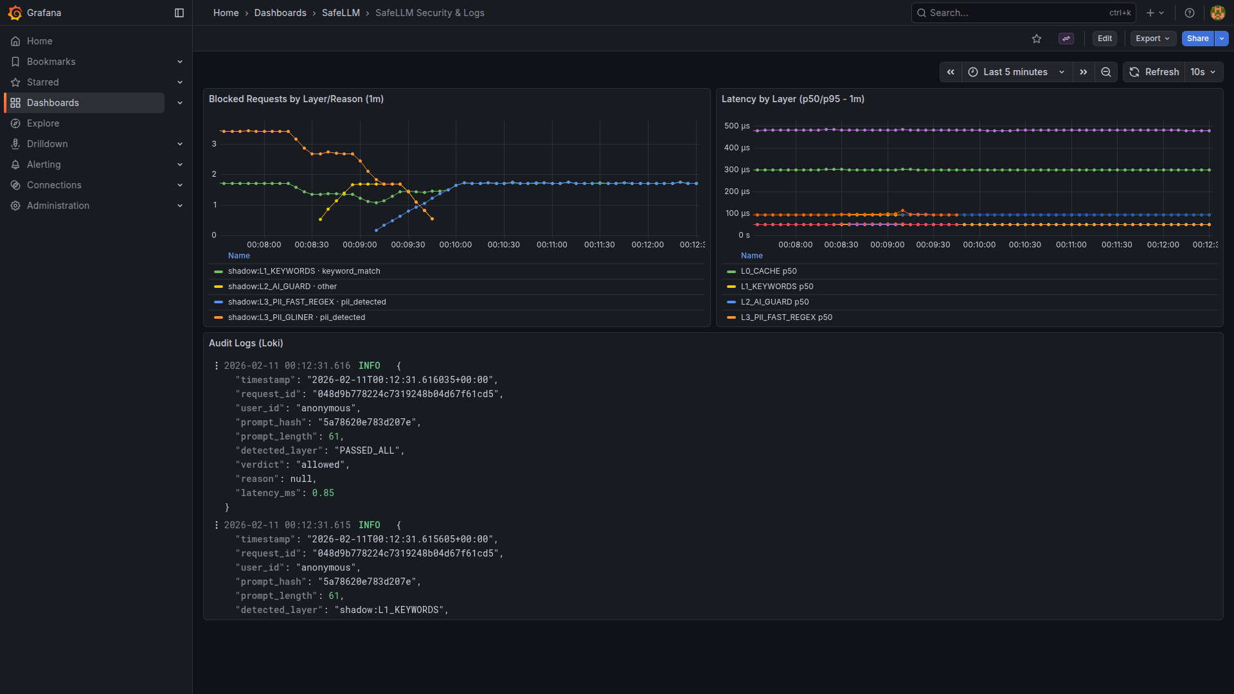Image resolution: width=1234 pixels, height=694 pixels.
Task: Click the "PASSED_ALL" detected_layer value
Action: click(x=367, y=450)
